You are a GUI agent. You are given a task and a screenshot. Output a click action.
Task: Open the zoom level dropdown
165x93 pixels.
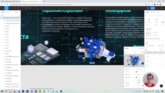click(162, 8)
